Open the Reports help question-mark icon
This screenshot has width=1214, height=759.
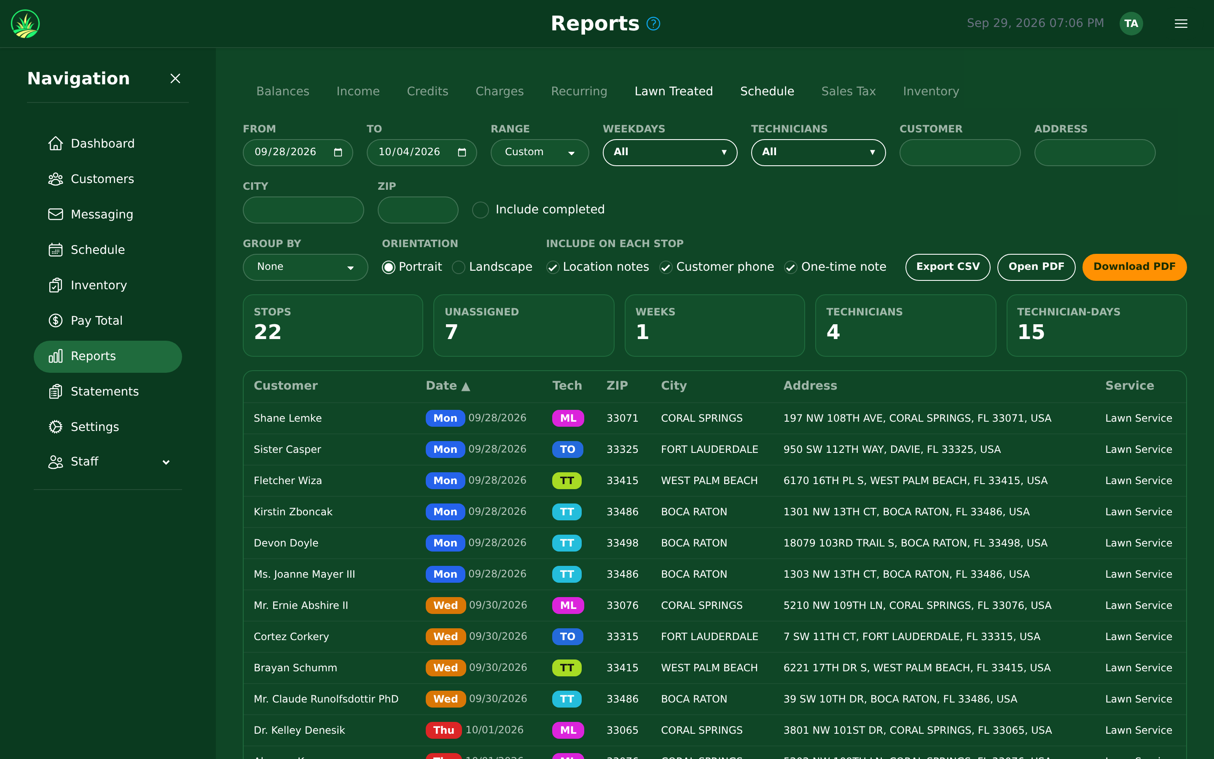653,24
